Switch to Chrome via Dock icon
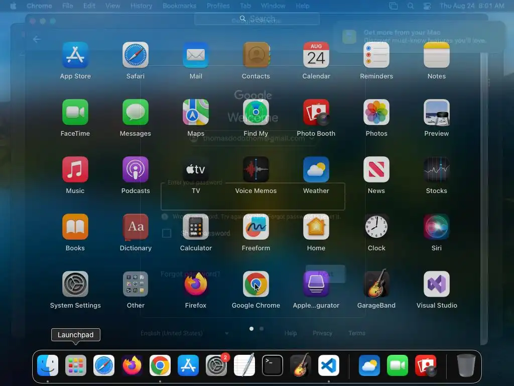This screenshot has height=386, width=514. point(160,365)
